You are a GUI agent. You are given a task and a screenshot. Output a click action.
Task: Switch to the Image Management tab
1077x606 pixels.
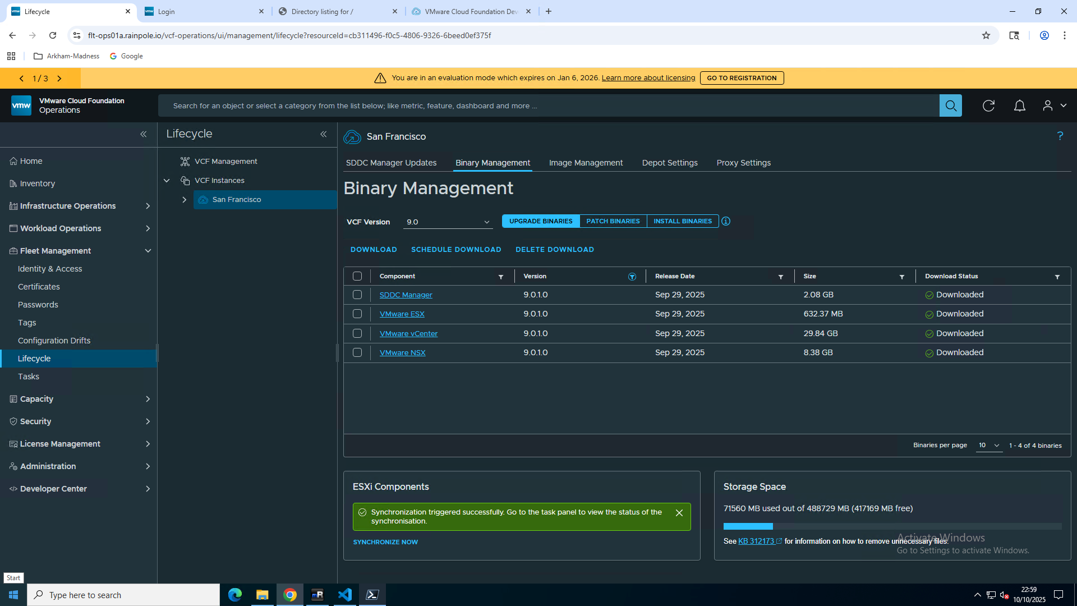coord(586,163)
